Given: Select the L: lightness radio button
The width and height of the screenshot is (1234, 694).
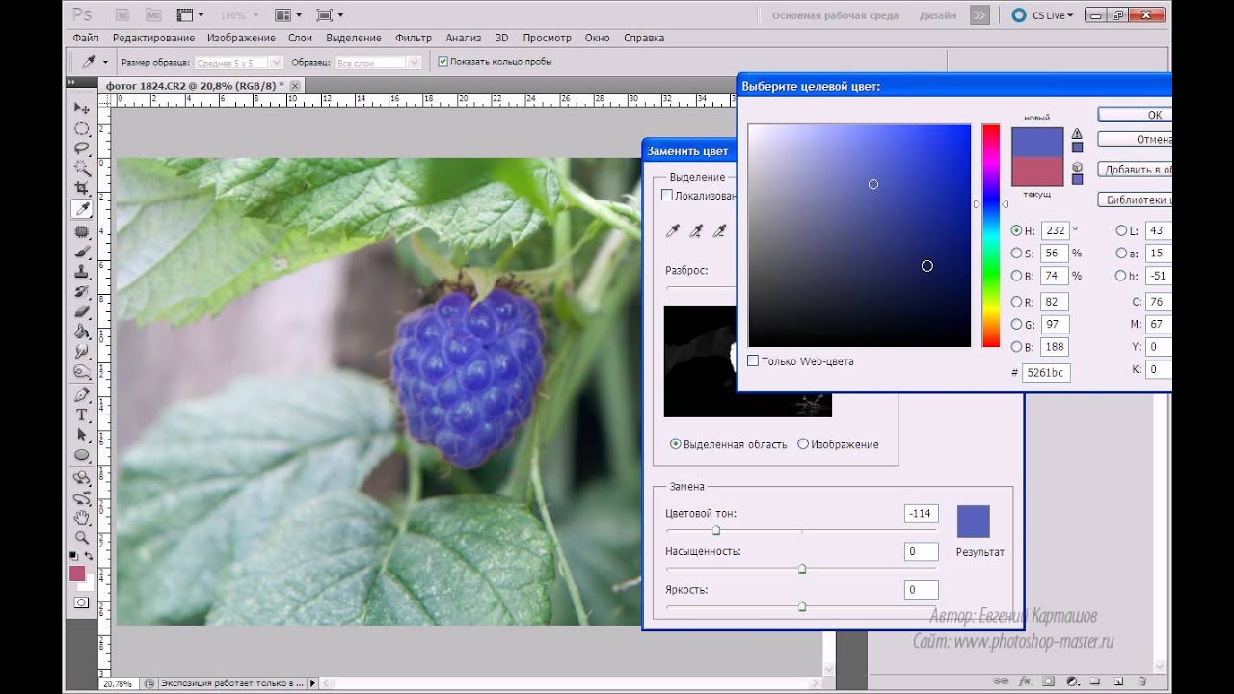Looking at the screenshot, I should click(1121, 230).
